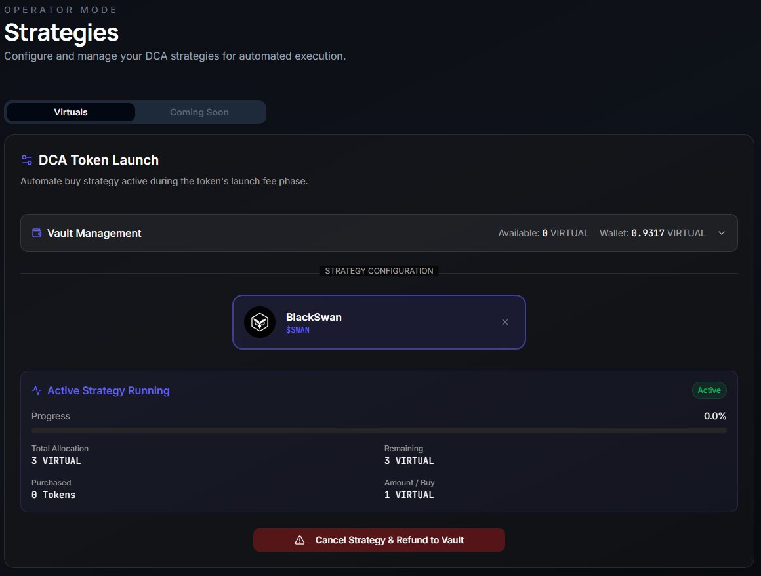
Task: Click the OPERATOR MODE label
Action: click(60, 10)
